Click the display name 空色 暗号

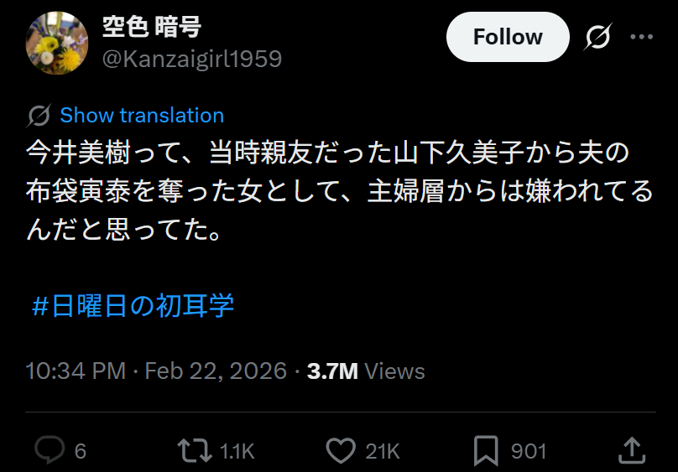point(151,27)
